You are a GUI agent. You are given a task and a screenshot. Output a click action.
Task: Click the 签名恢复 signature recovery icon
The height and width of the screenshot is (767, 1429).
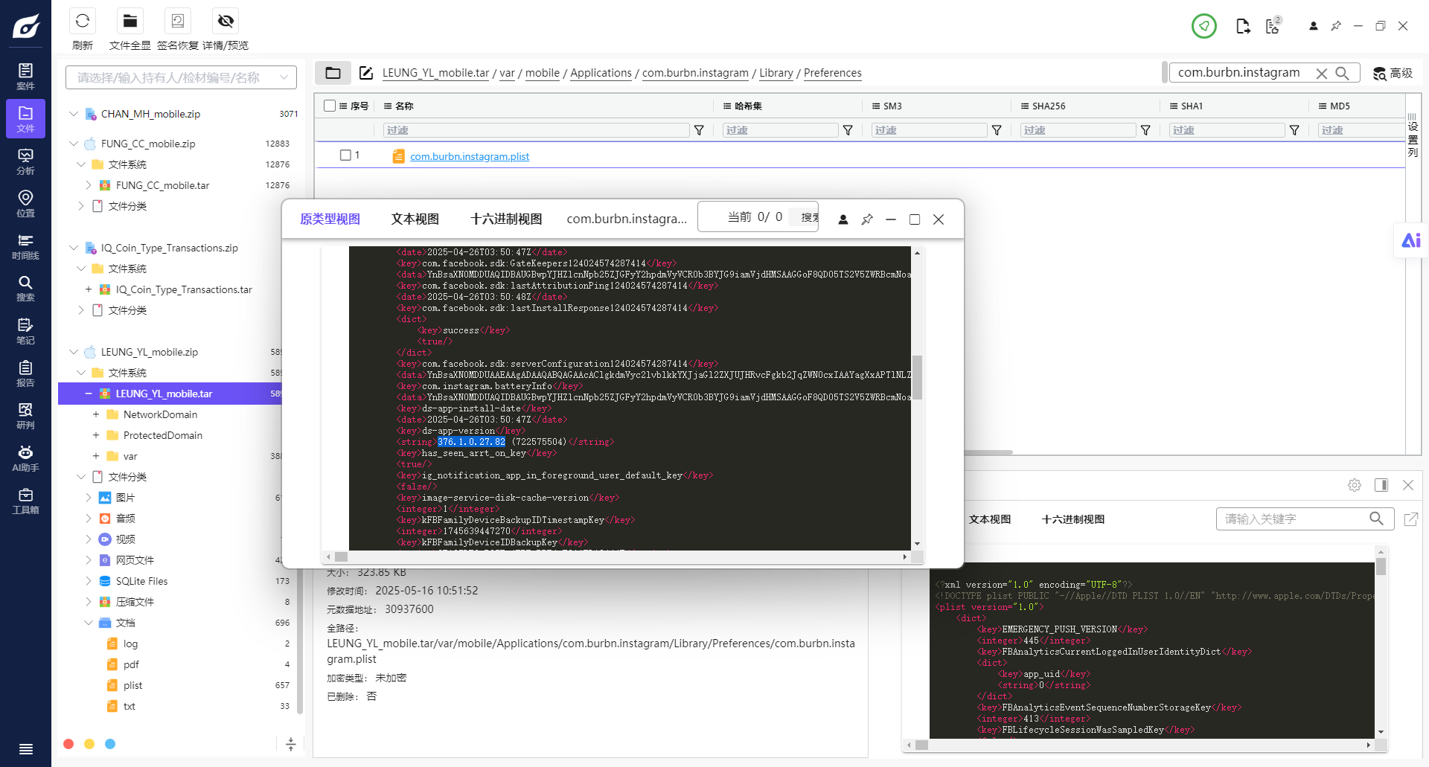pos(178,21)
